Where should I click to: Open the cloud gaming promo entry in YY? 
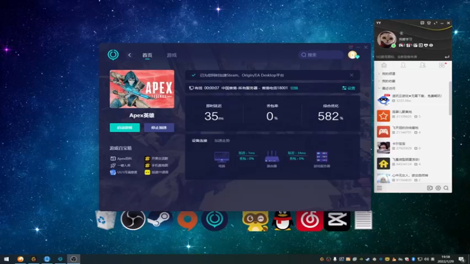(413, 100)
